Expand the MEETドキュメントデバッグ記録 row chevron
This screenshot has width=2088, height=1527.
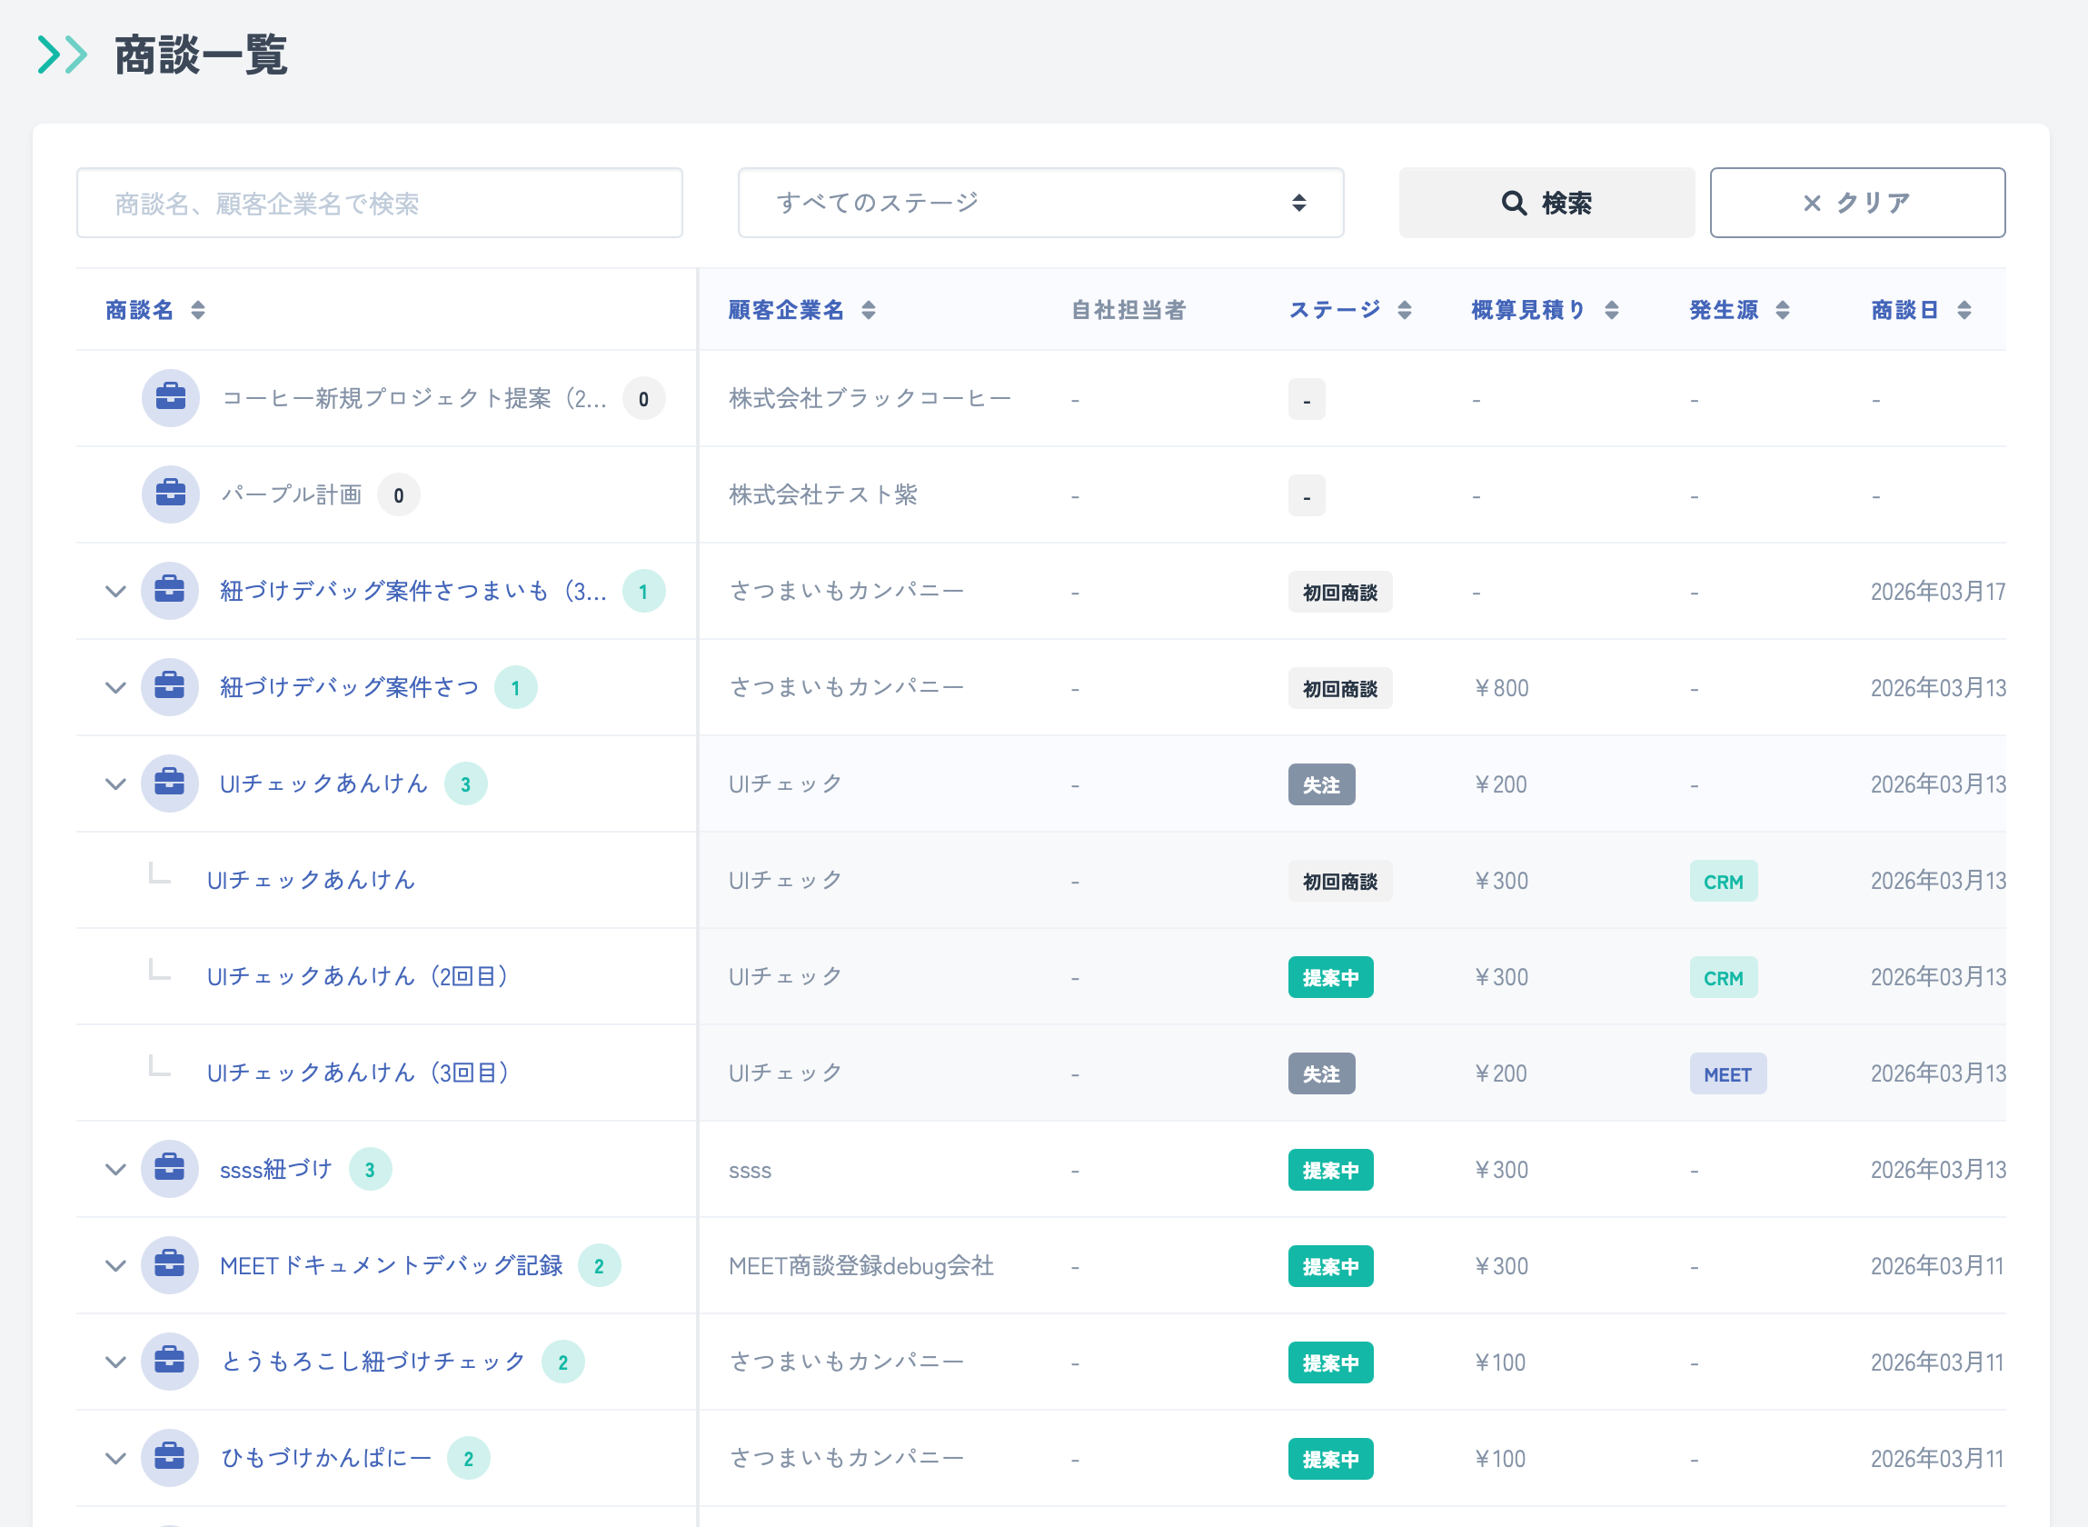click(x=115, y=1265)
